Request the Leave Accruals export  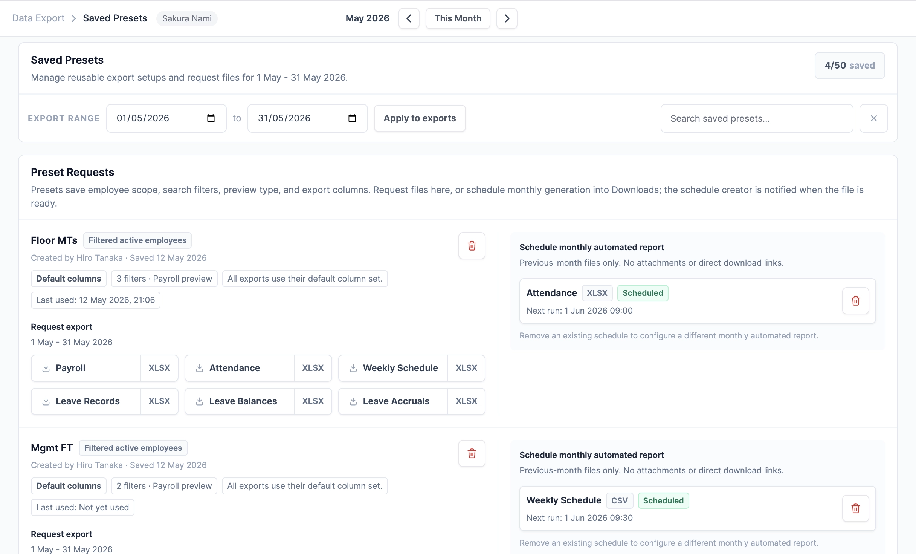click(x=394, y=401)
